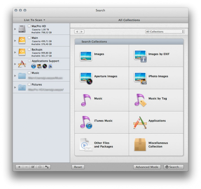The height and width of the screenshot is (189, 201).
Task: Open the All Collections popup menu
Action: coord(165,32)
